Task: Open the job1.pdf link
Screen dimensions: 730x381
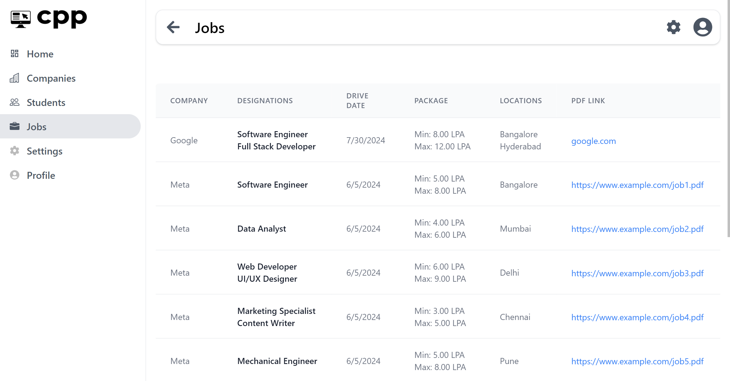Action: tap(637, 185)
